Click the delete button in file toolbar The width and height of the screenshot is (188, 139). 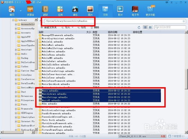tap(95, 27)
